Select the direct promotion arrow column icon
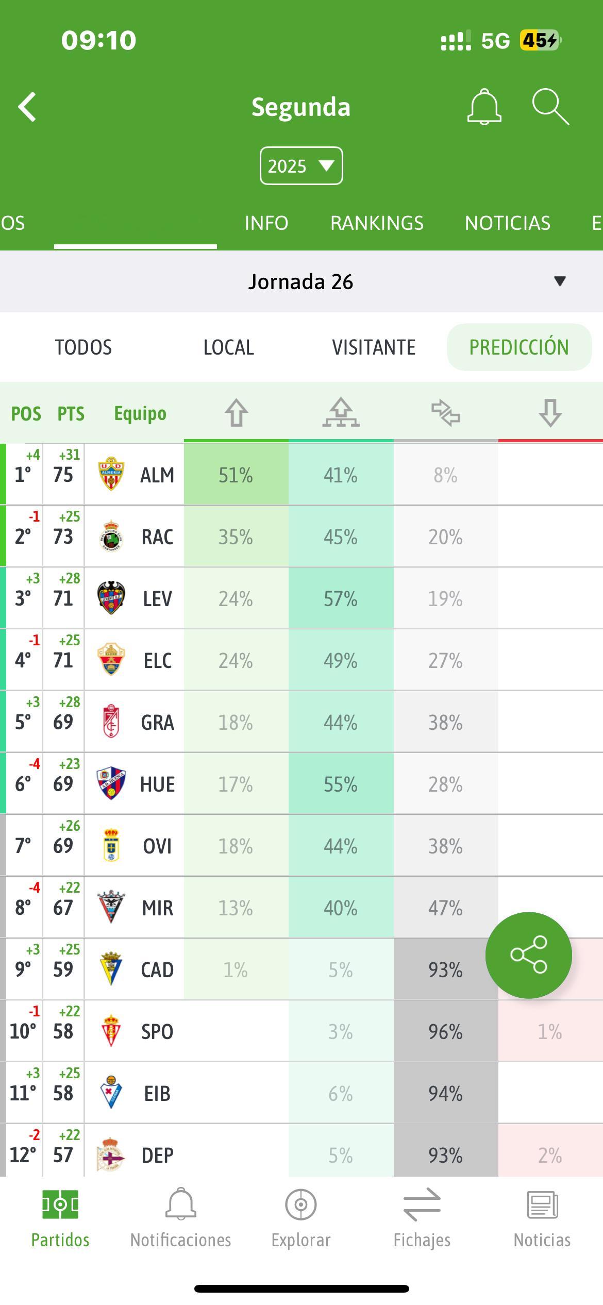603x1305 pixels. pos(236,413)
